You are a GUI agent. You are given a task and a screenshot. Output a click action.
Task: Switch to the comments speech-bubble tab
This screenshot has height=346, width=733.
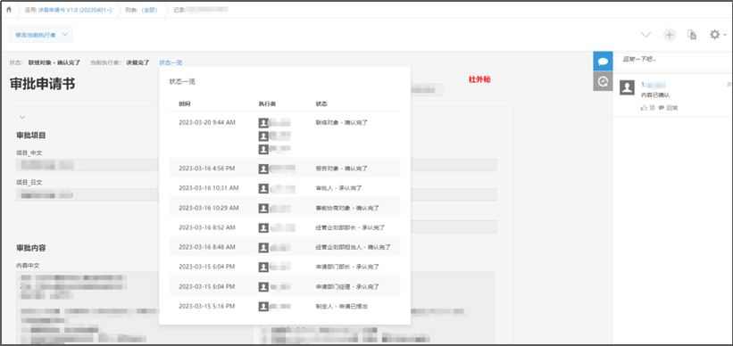[x=603, y=62]
